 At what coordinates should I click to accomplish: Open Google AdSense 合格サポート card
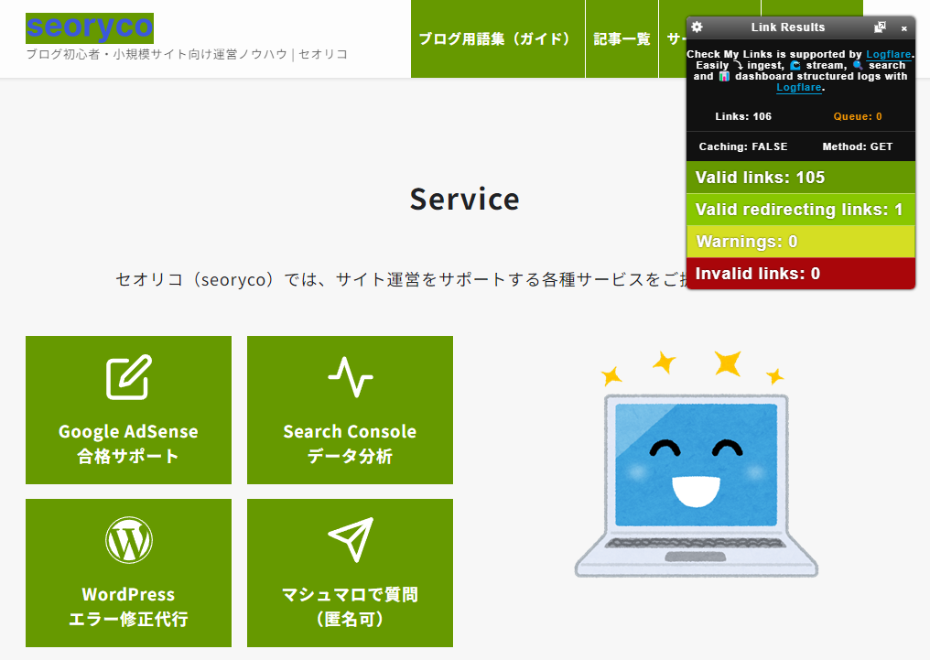point(128,410)
